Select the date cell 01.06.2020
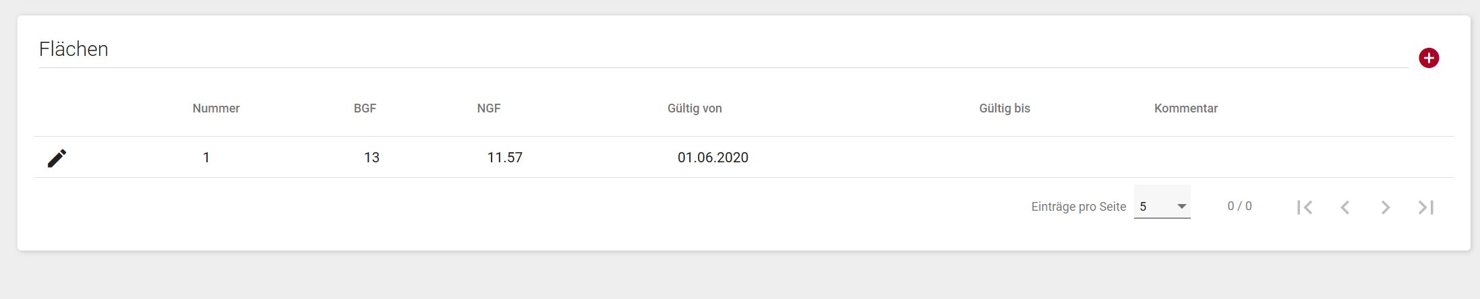The image size is (1480, 299). 713,158
